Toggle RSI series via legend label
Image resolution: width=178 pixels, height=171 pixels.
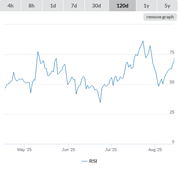93,161
